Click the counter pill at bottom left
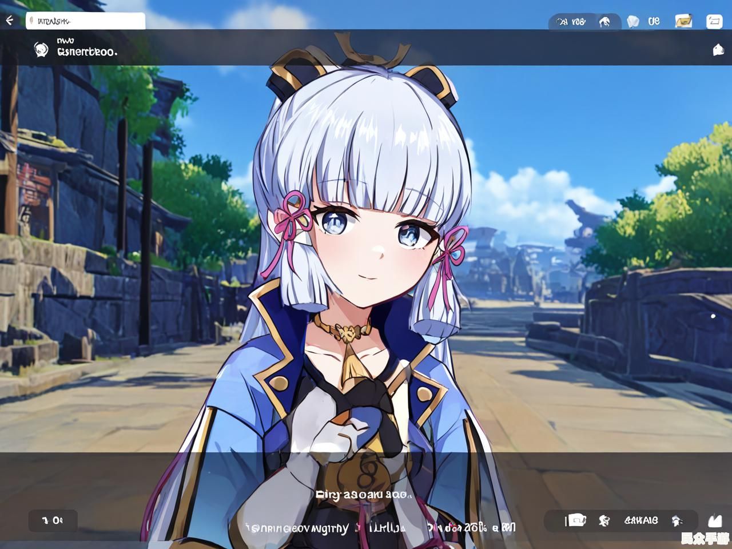Viewport: 732px width, 549px height. tap(53, 520)
